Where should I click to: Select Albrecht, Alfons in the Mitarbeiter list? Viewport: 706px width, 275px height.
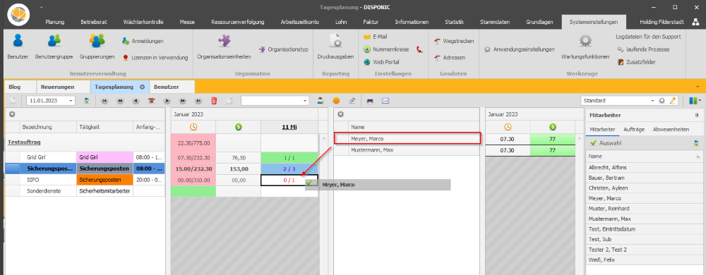[644, 168]
